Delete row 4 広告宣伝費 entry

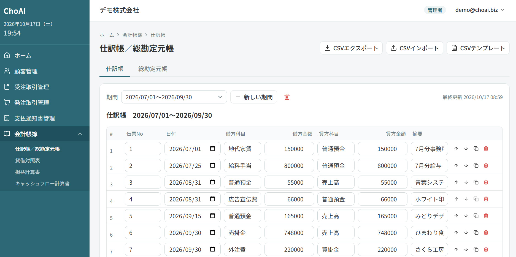coord(486,199)
